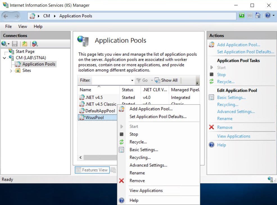Open the File menu
The width and height of the screenshot is (277, 205).
click(x=8, y=26)
